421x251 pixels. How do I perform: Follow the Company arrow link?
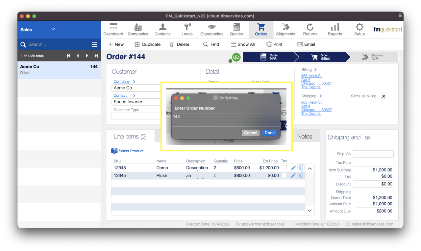click(x=134, y=82)
